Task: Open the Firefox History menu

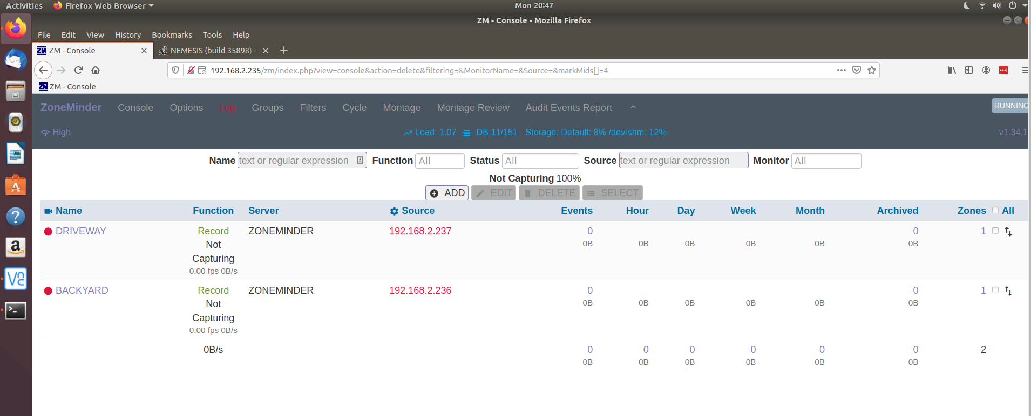Action: pos(128,35)
